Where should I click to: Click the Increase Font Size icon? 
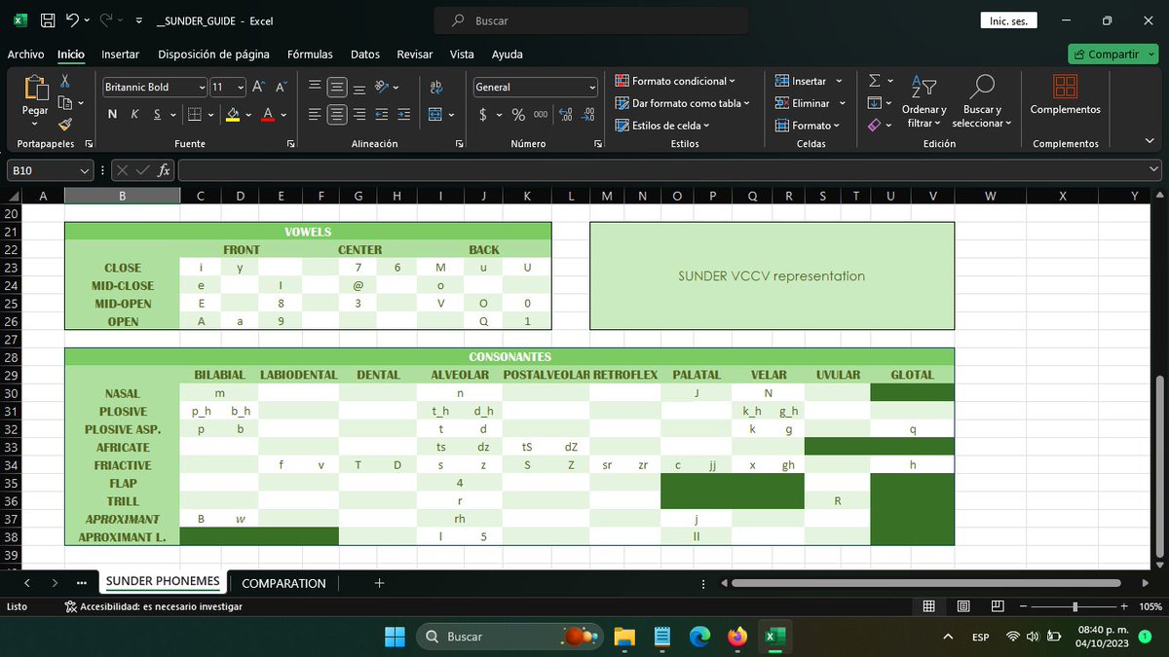coord(258,87)
